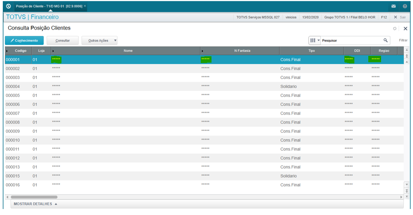The width and height of the screenshot is (413, 215).
Task: Select row with code 000011
Action: click(204, 149)
